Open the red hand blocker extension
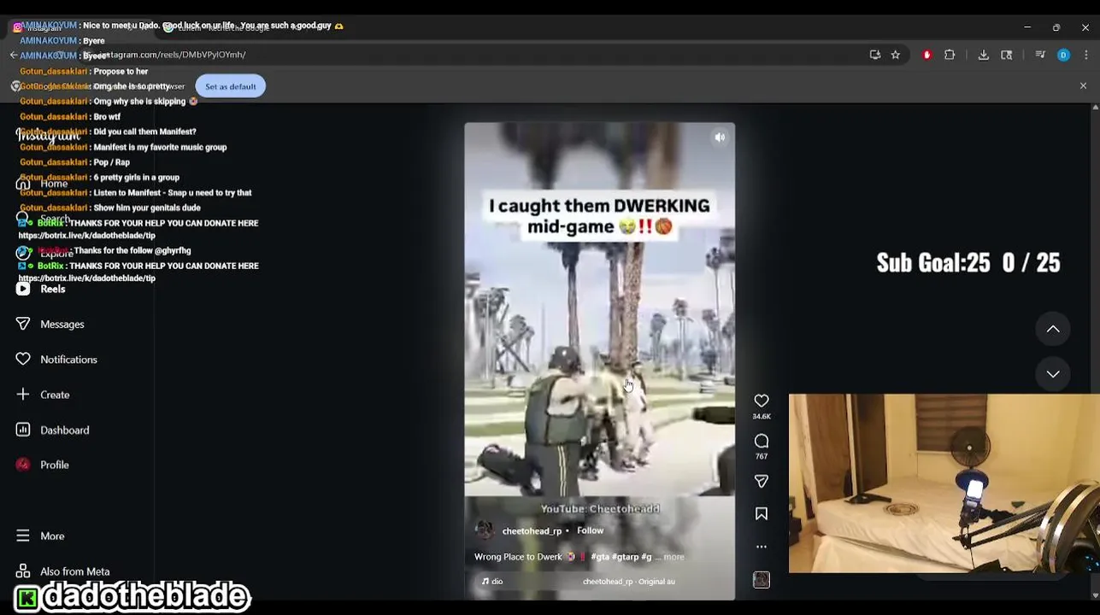 pos(926,55)
